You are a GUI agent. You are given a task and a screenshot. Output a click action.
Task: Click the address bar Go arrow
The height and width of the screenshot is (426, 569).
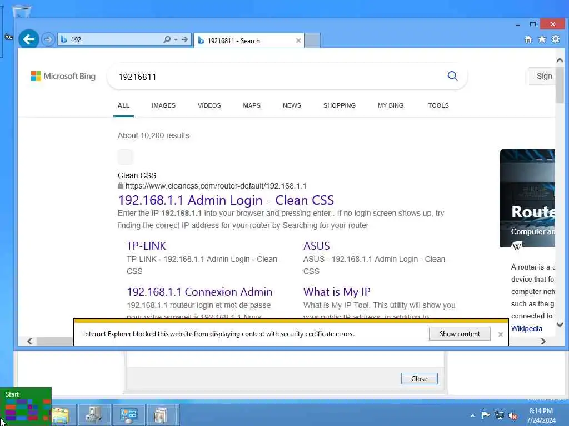(184, 39)
